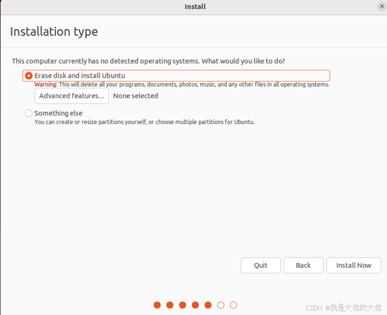Image resolution: width=387 pixels, height=315 pixels.
Task: Click the red 'Warning:' label
Action: pos(46,85)
